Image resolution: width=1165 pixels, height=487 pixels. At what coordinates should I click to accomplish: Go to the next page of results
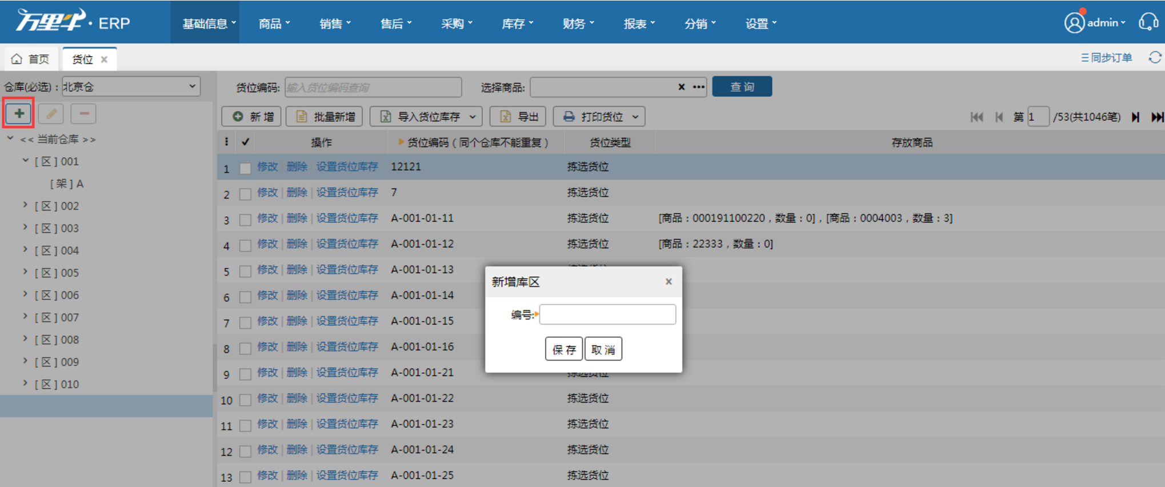coord(1136,117)
